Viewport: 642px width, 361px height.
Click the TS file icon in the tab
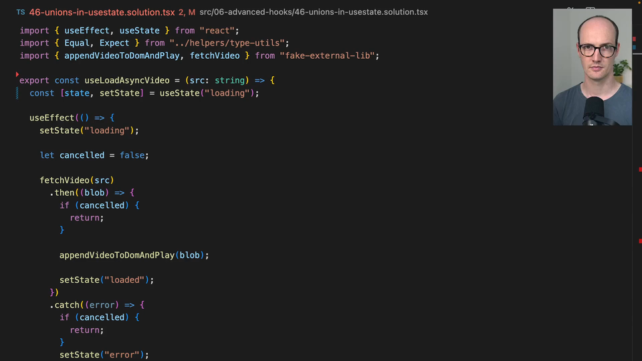click(x=21, y=12)
